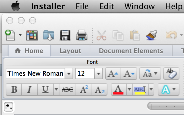Print the document
Viewport: 184px width, 115px height.
(x=82, y=35)
